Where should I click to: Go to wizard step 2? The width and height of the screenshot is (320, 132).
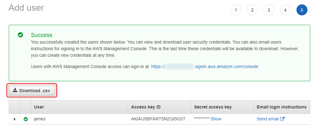[x=252, y=10]
